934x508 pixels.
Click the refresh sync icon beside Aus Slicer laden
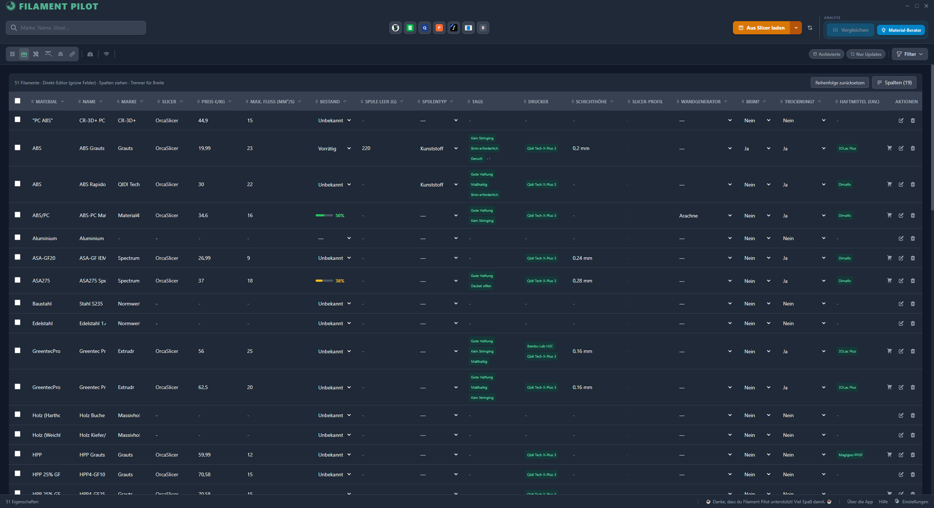tap(810, 28)
